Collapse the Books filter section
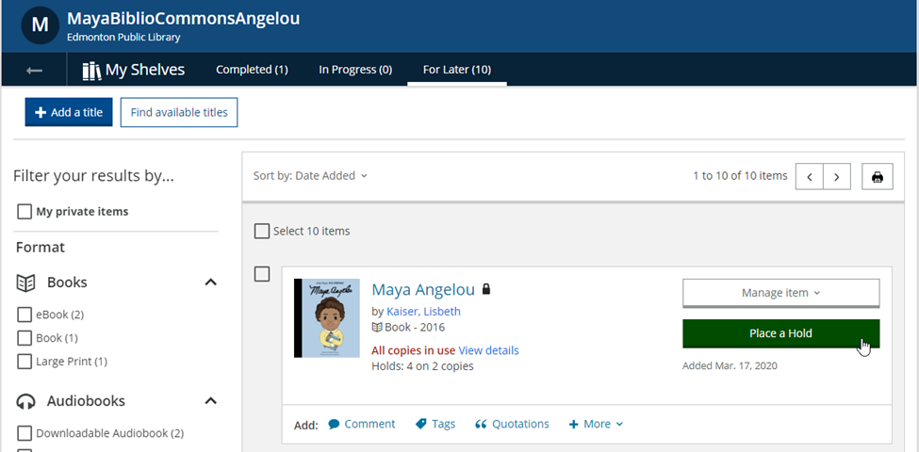The height and width of the screenshot is (452, 919). point(210,282)
